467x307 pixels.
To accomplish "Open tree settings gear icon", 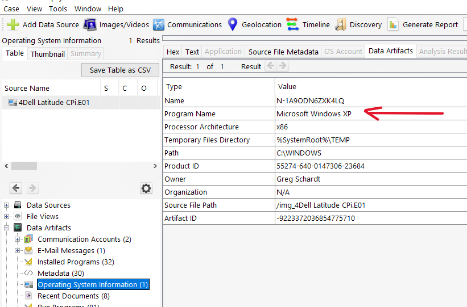I will (x=146, y=188).
